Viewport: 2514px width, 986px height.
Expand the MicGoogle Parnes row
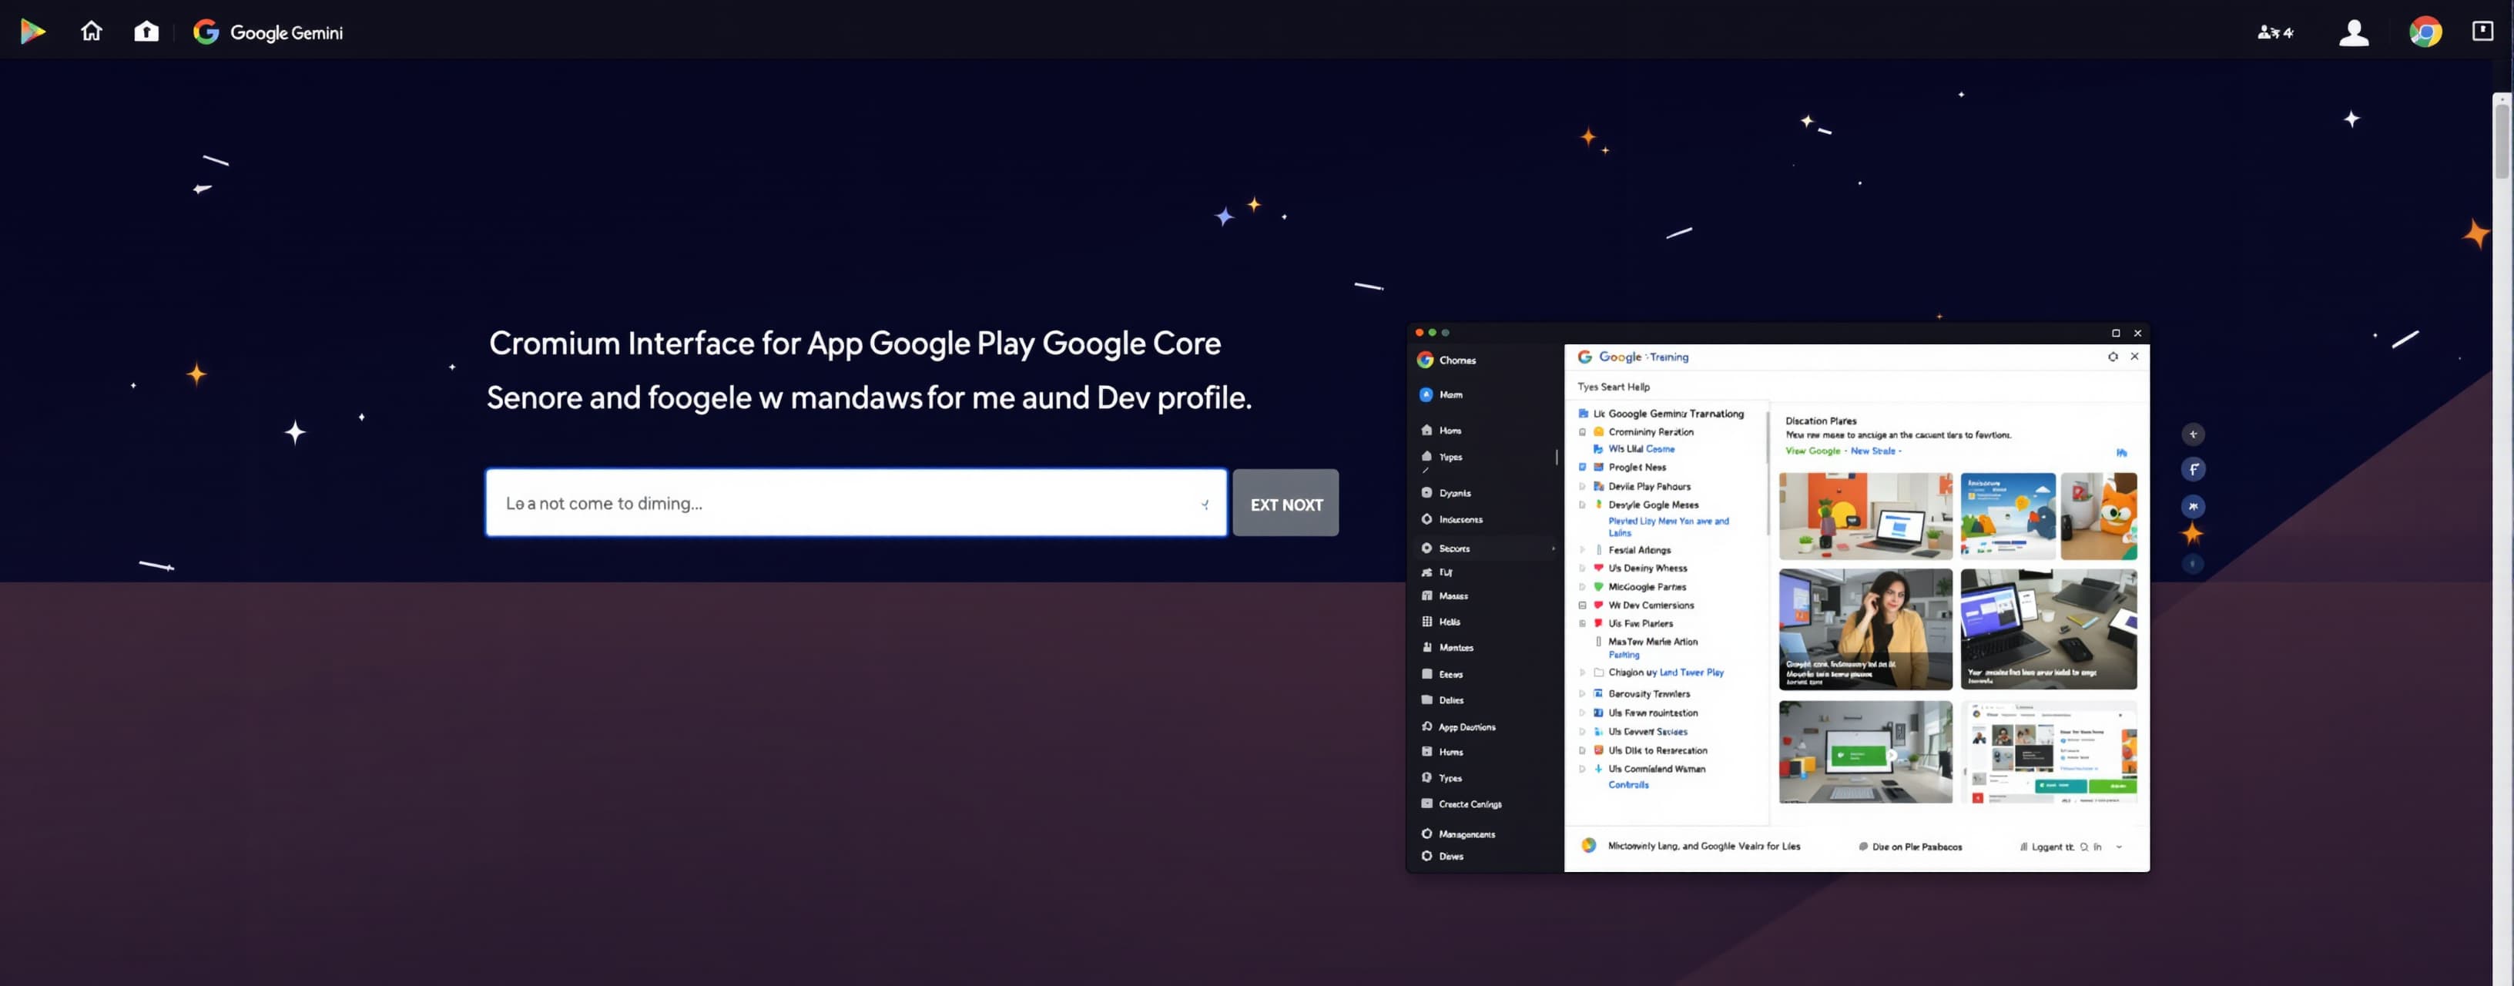(x=1583, y=587)
